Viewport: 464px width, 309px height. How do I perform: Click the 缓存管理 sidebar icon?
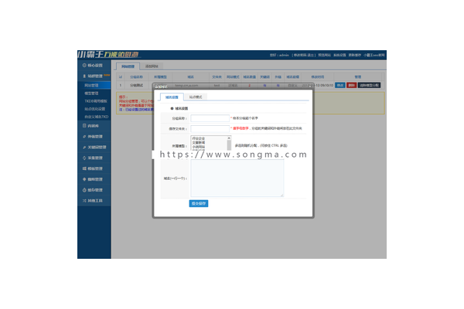(83, 189)
